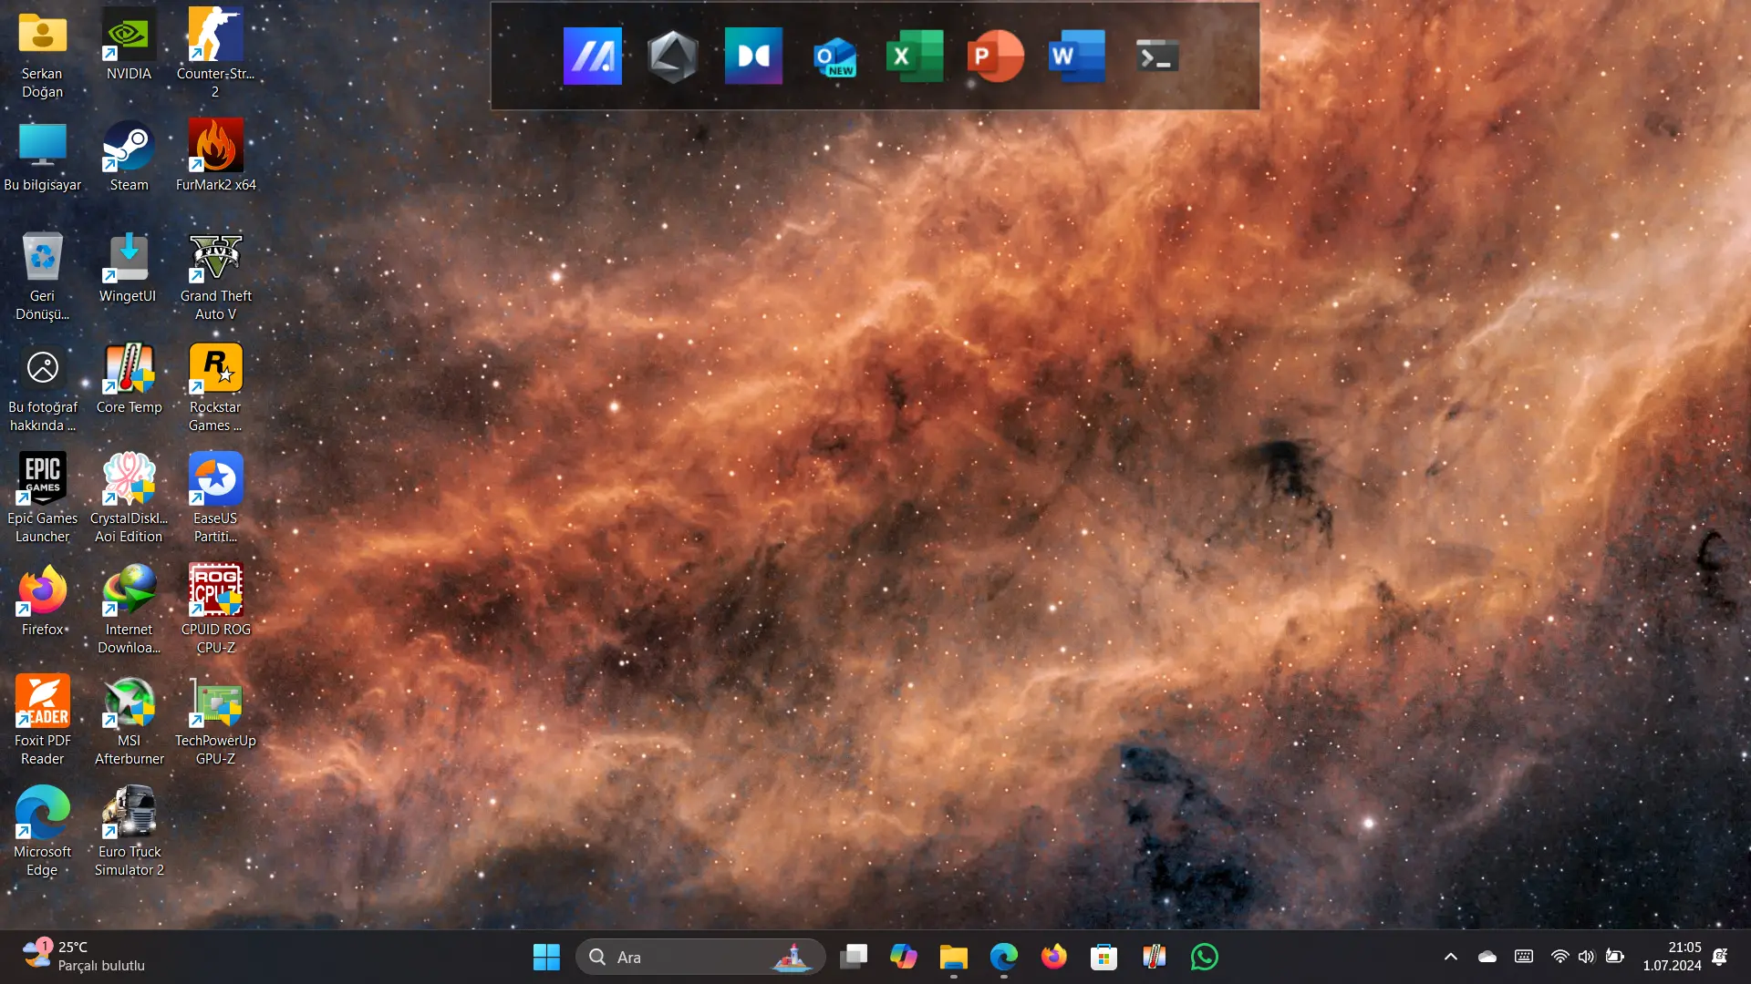1751x984 pixels.
Task: Select the Firefox desktop shortcut
Action: click(42, 601)
